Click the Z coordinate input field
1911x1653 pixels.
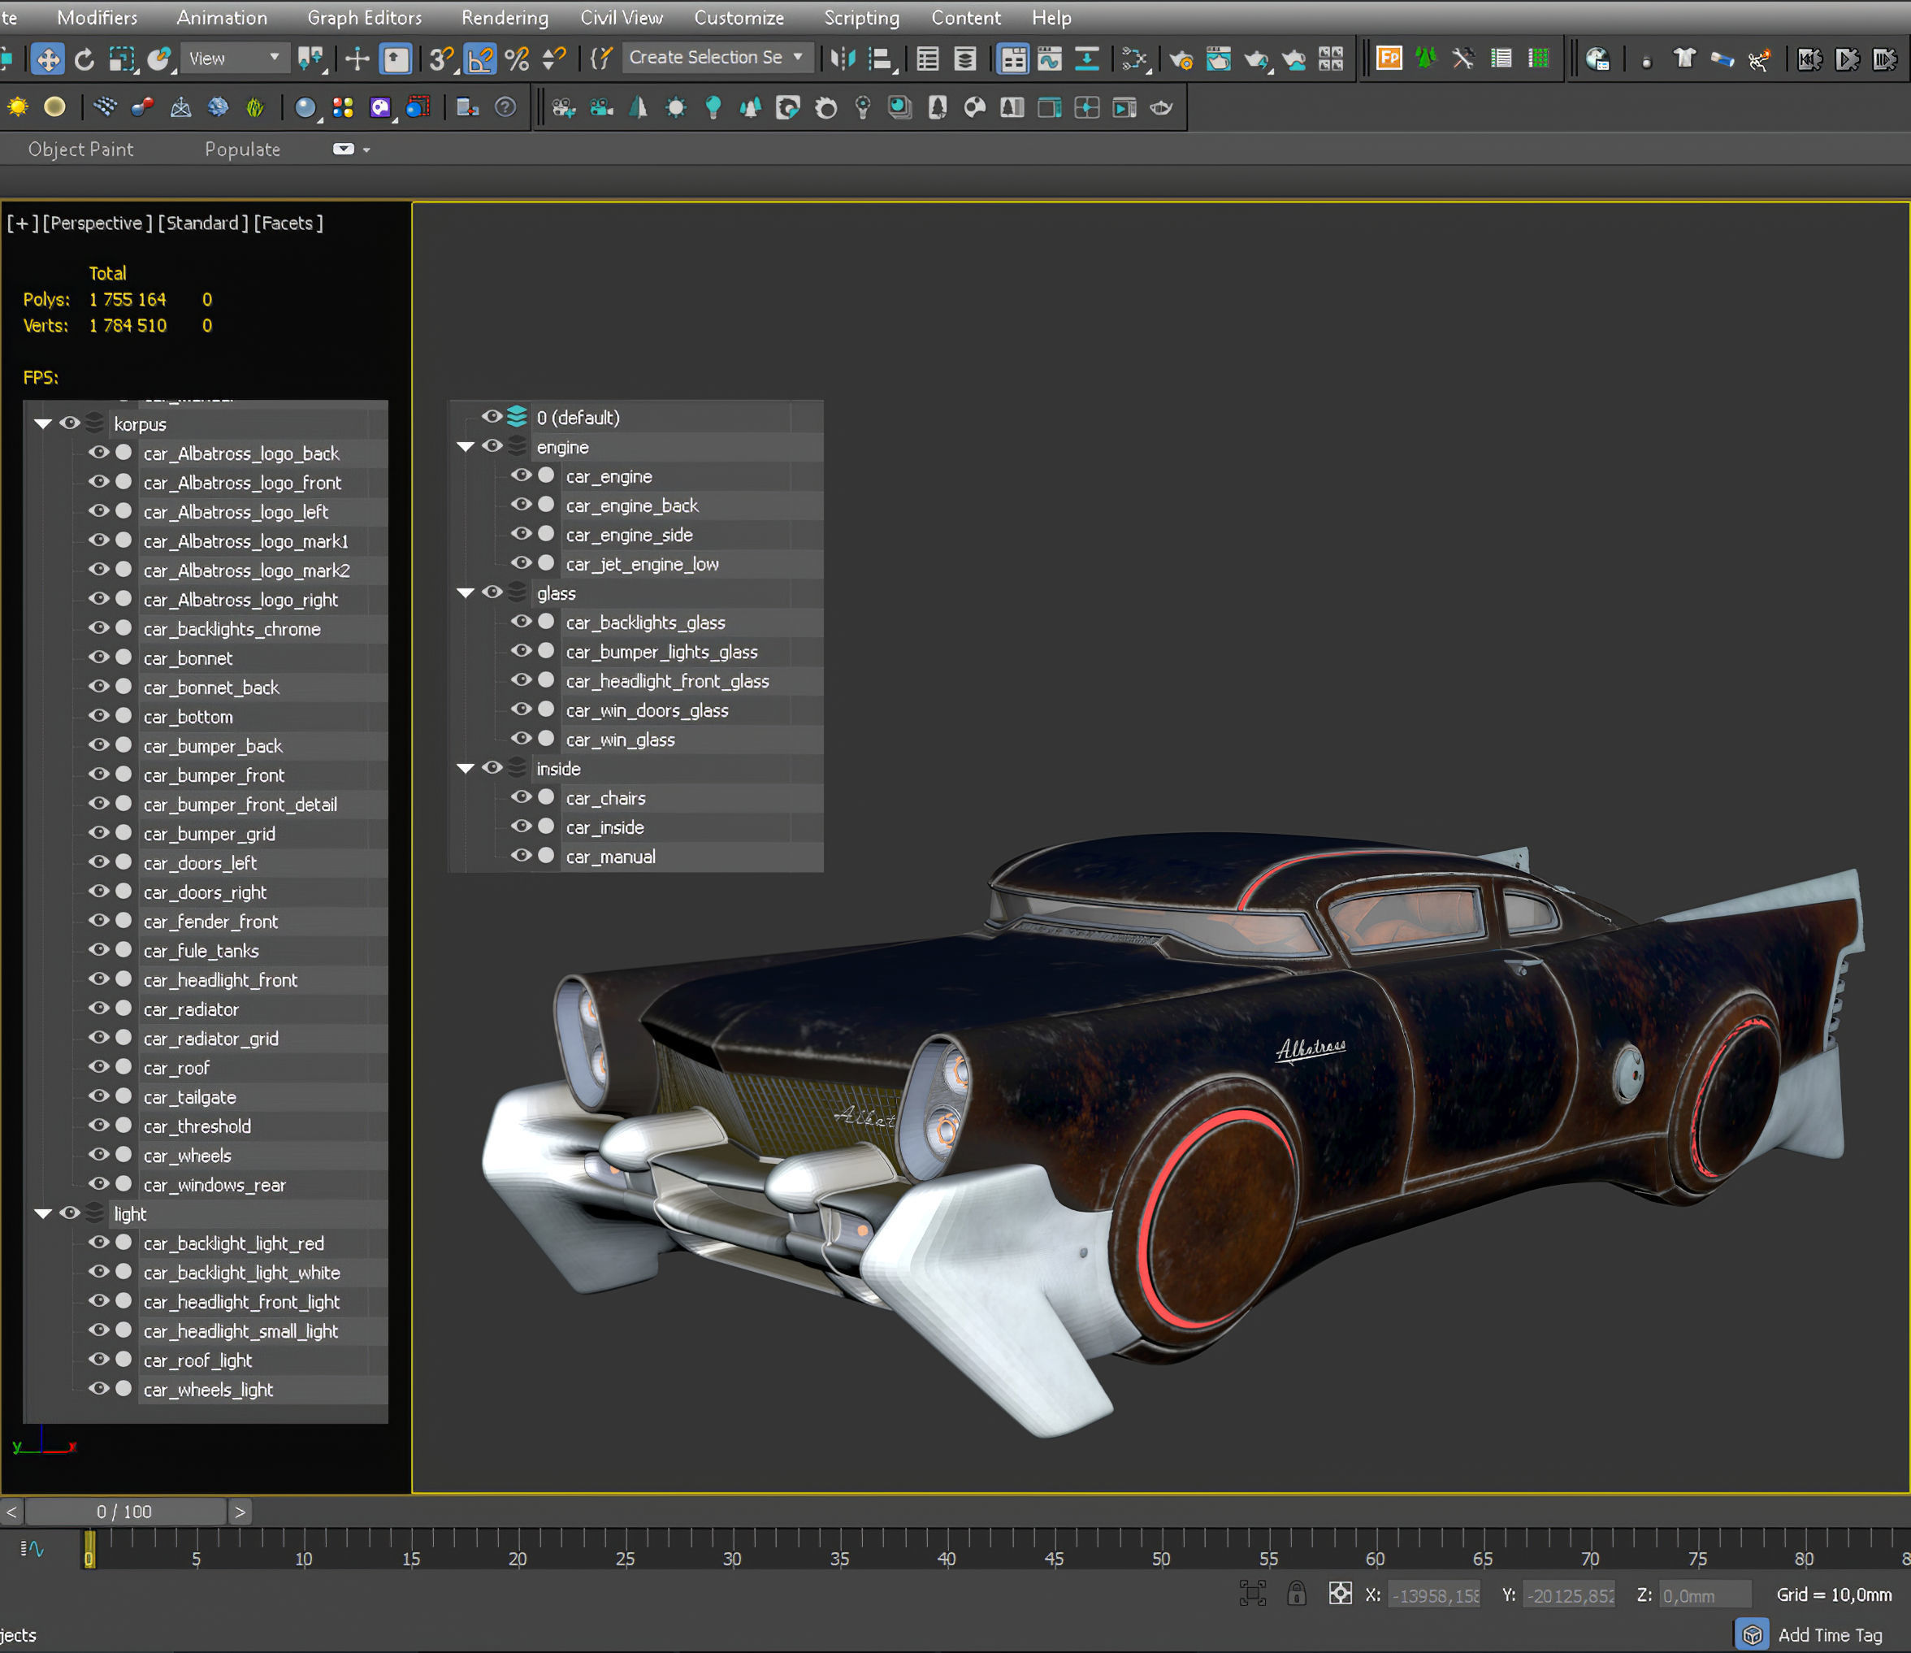point(1705,1594)
